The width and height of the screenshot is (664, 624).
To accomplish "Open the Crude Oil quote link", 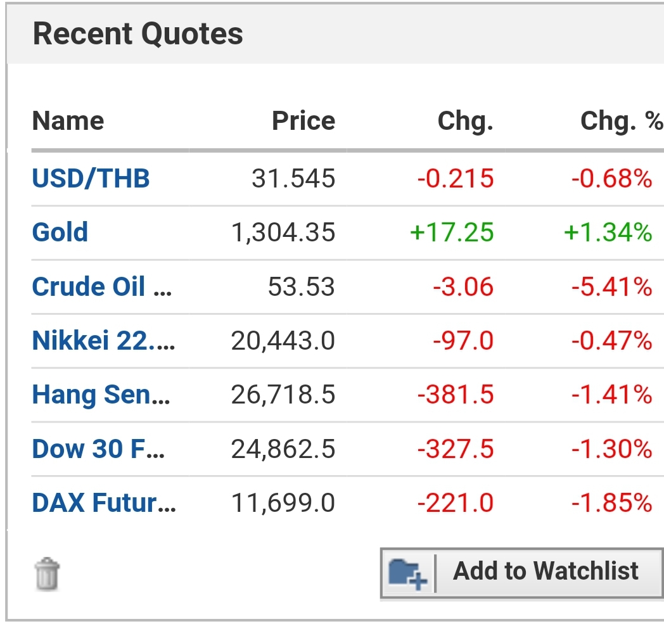I will pos(101,286).
